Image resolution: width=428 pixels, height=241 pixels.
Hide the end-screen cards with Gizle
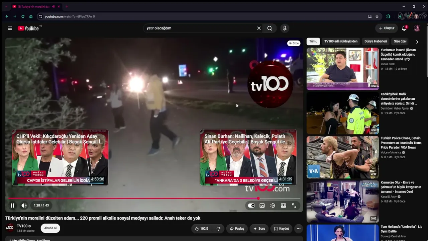pos(294,43)
